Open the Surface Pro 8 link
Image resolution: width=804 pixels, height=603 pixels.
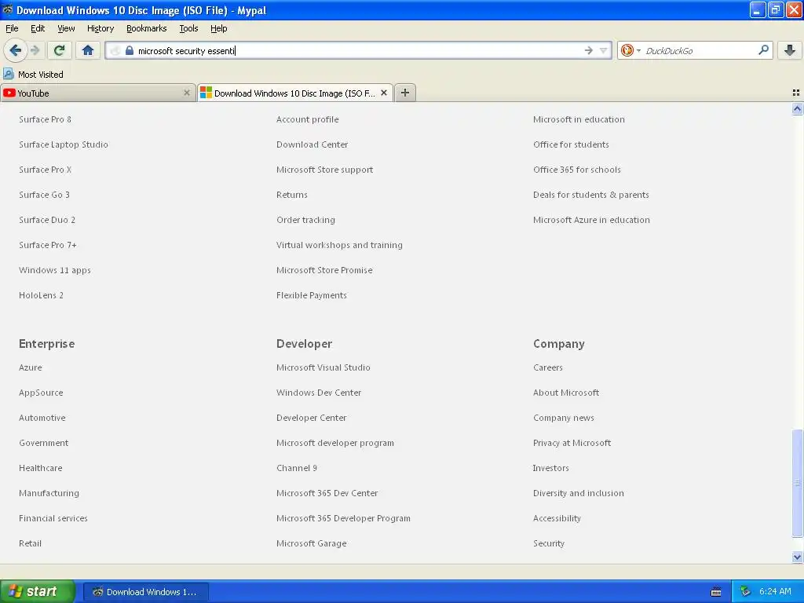[45, 119]
